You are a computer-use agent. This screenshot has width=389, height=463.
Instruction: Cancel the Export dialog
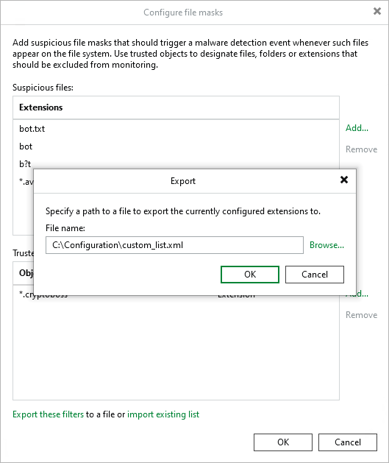click(315, 275)
